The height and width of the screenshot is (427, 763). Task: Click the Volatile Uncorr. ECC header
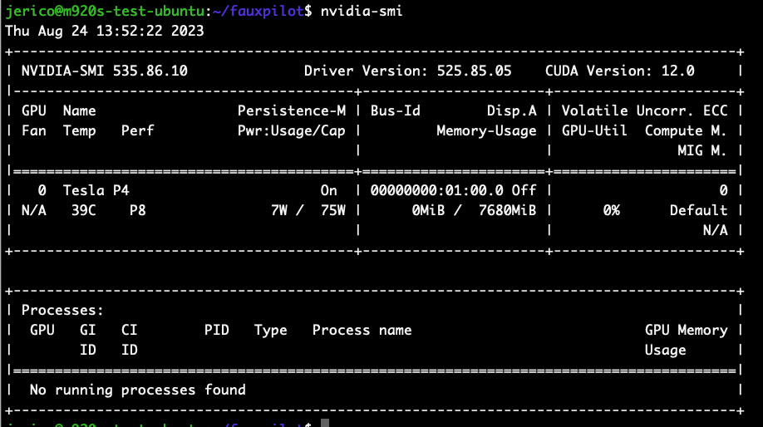pos(644,110)
